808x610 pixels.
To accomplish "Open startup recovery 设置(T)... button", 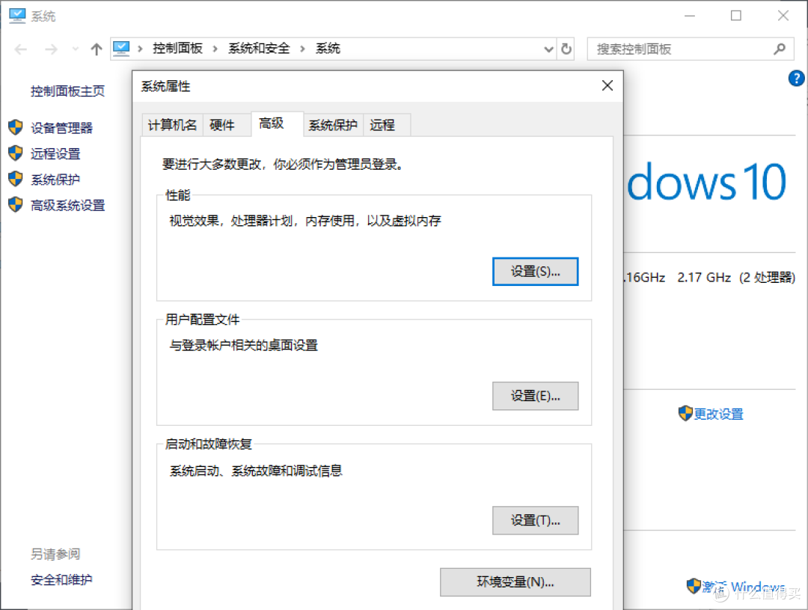I will 536,520.
